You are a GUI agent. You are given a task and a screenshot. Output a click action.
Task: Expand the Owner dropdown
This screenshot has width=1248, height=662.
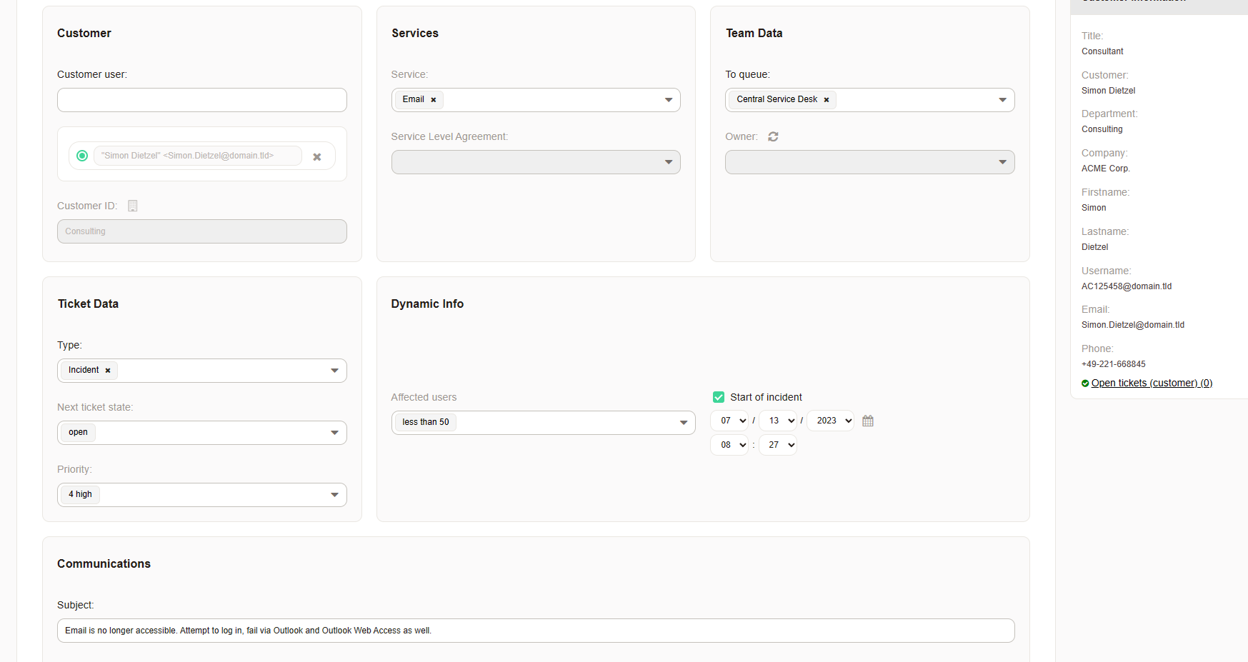pos(869,162)
